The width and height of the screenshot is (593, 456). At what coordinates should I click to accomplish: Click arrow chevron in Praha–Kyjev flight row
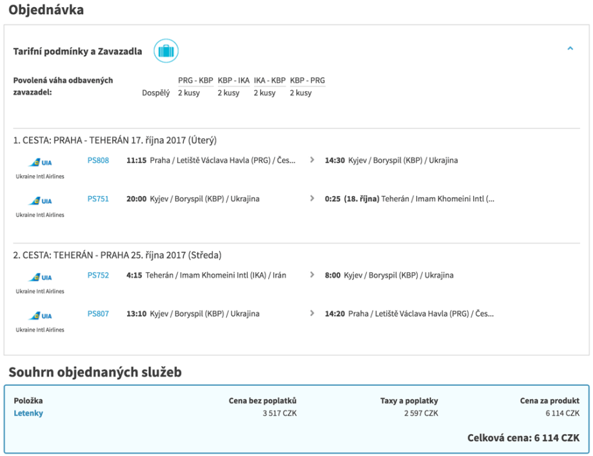(x=313, y=161)
